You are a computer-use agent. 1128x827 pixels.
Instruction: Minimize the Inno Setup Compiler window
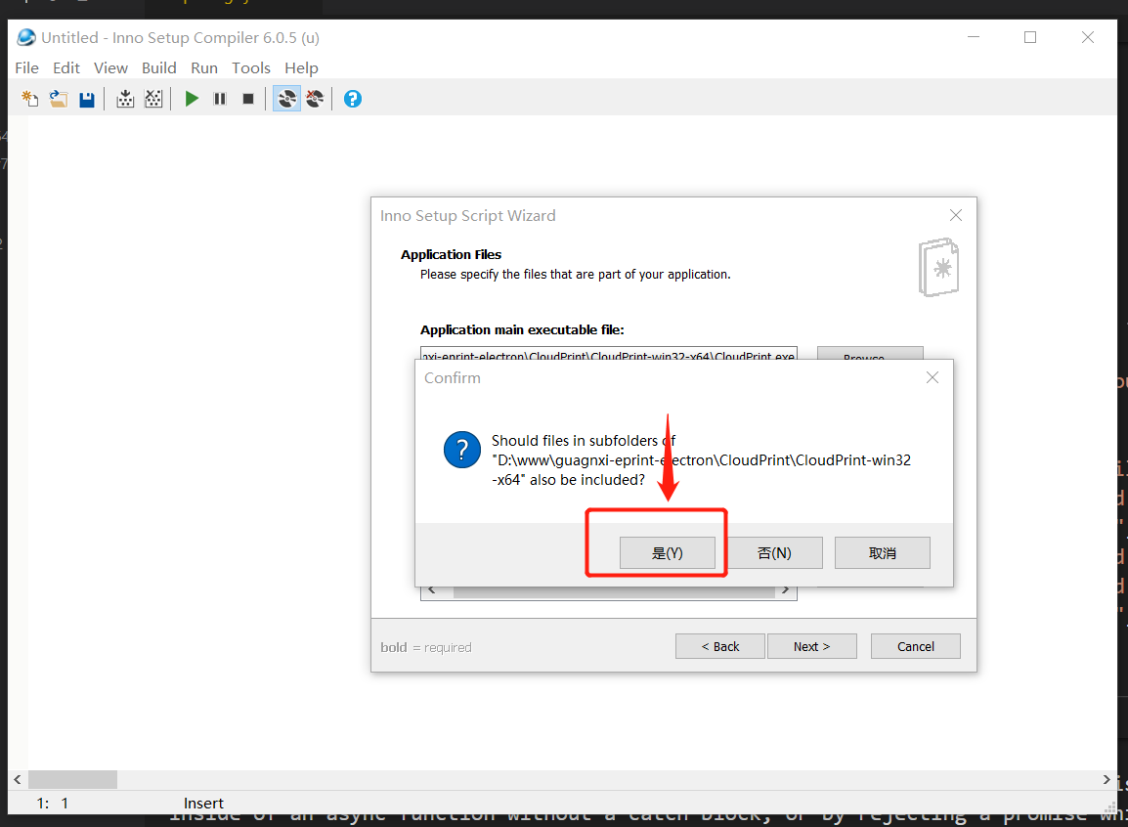[x=974, y=37]
